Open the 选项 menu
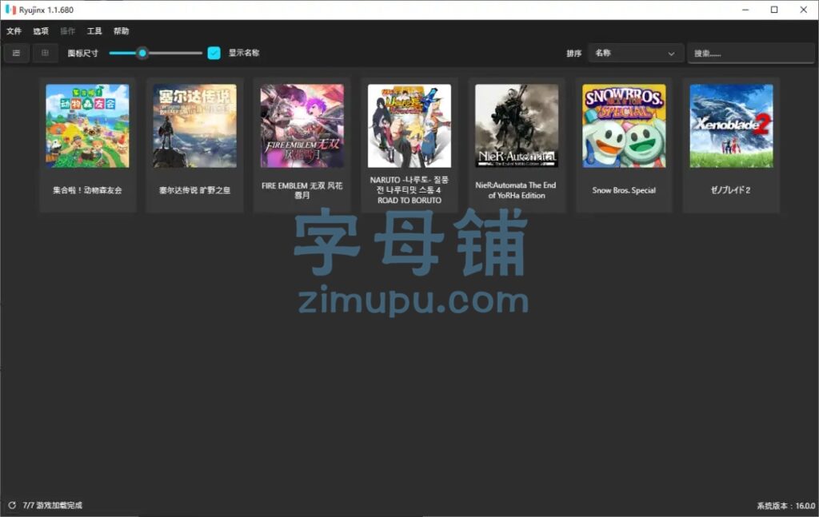The width and height of the screenshot is (819, 517). tap(41, 31)
